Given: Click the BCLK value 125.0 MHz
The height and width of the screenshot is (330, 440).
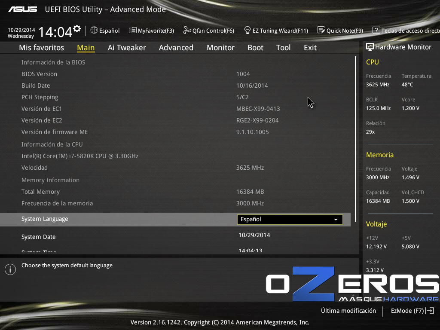Looking at the screenshot, I should click(378, 108).
